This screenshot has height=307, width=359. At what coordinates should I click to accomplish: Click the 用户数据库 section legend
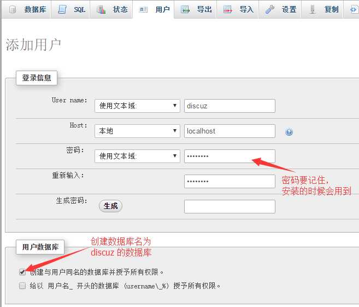(40, 247)
